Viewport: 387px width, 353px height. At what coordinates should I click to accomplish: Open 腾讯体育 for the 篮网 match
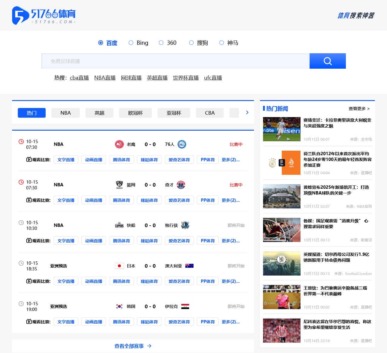[122, 200]
